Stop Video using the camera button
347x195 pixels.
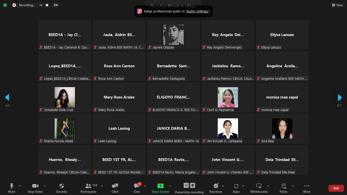35,188
